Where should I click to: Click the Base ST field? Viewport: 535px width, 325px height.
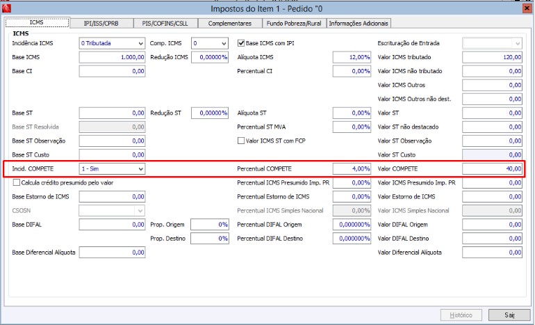click(112, 113)
